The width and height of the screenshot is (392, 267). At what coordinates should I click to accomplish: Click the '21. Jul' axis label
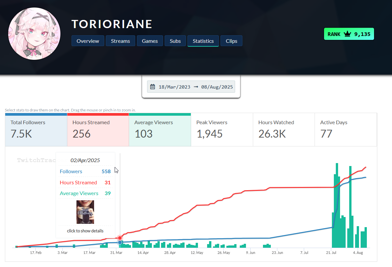331,253
